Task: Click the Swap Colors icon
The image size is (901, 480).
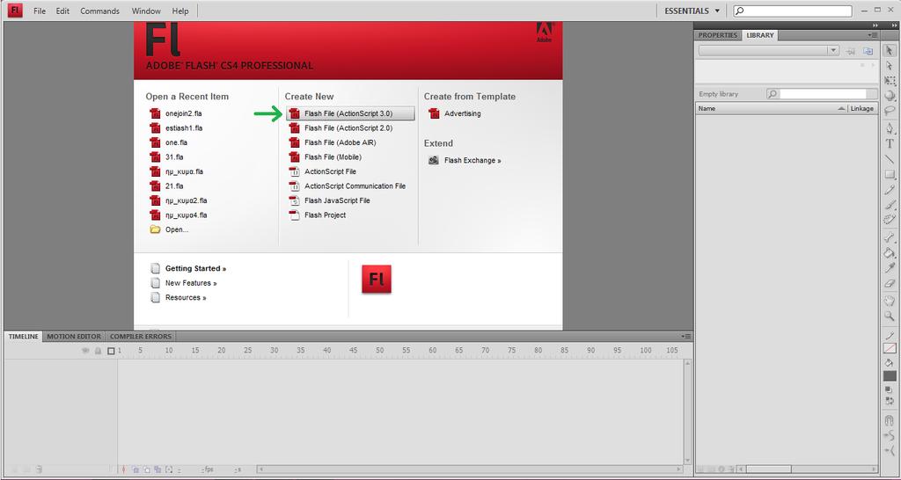Action: coord(890,401)
